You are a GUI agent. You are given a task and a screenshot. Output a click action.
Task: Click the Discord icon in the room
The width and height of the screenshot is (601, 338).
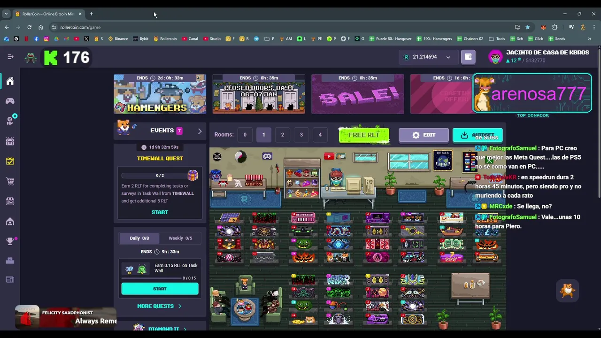click(267, 156)
